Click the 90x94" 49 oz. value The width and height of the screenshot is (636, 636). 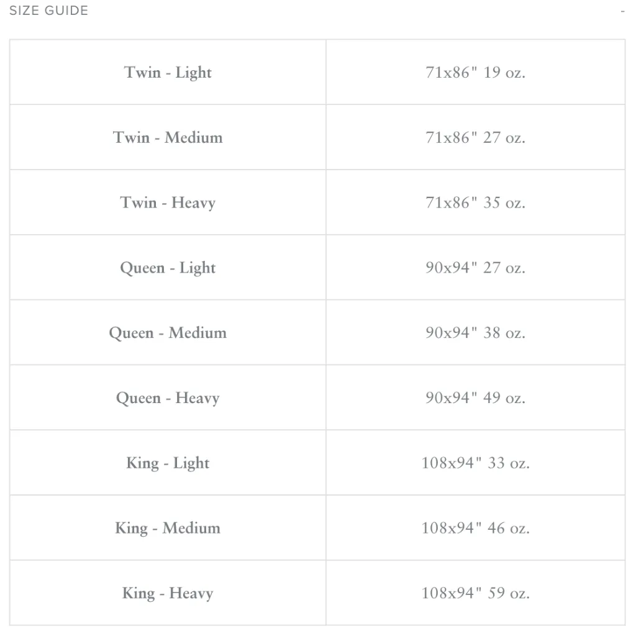click(475, 398)
